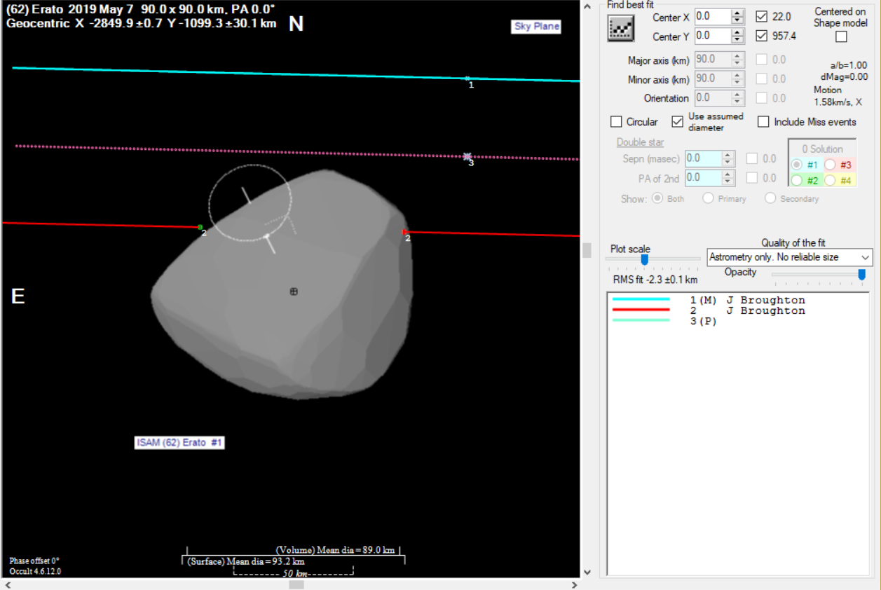
Task: Click the '(Surface) Mean dia = 93.2 km' text
Action: click(x=246, y=561)
